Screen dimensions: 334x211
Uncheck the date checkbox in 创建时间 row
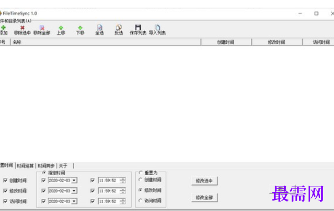pyautogui.click(x=43, y=180)
